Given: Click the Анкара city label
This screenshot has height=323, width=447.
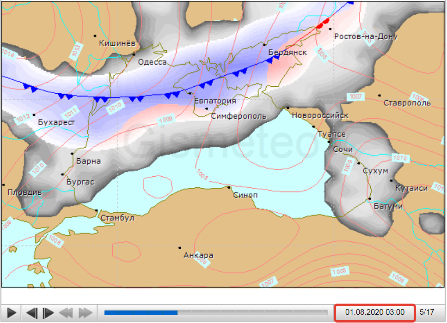Looking at the screenshot, I should pyautogui.click(x=198, y=255).
